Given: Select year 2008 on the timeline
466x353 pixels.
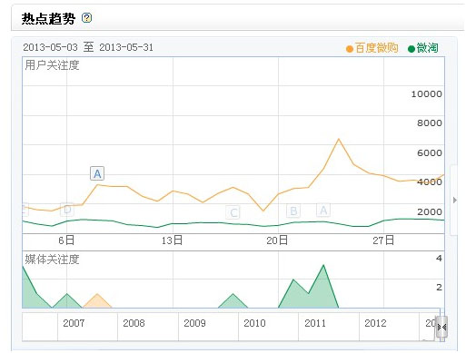Looking at the screenshot, I should [x=134, y=323].
